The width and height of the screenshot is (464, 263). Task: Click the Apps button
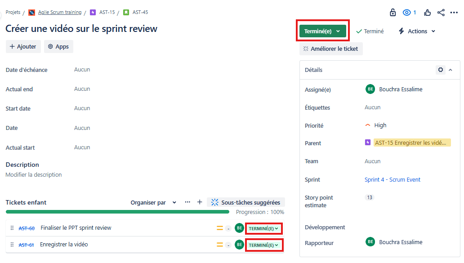58,46
